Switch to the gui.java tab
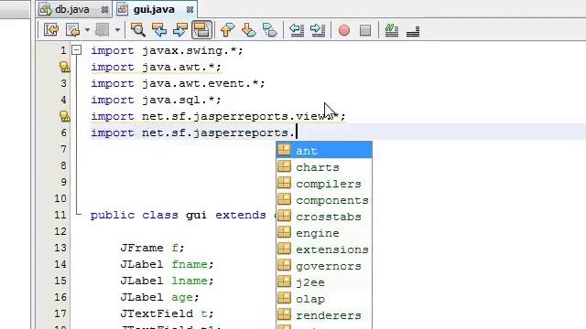Image resolution: width=586 pixels, height=329 pixels. [x=154, y=9]
